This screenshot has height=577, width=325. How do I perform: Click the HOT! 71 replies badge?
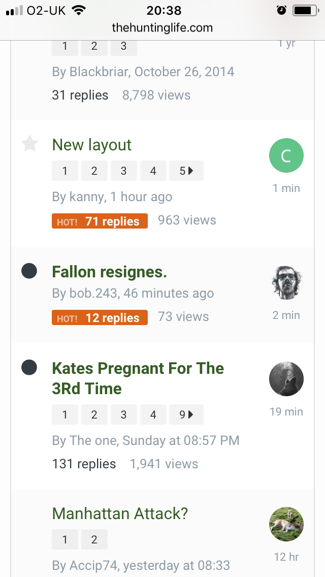point(100,221)
